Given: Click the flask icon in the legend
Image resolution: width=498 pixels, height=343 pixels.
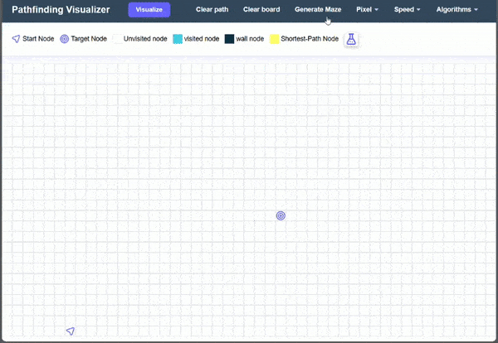Looking at the screenshot, I should pyautogui.click(x=351, y=39).
